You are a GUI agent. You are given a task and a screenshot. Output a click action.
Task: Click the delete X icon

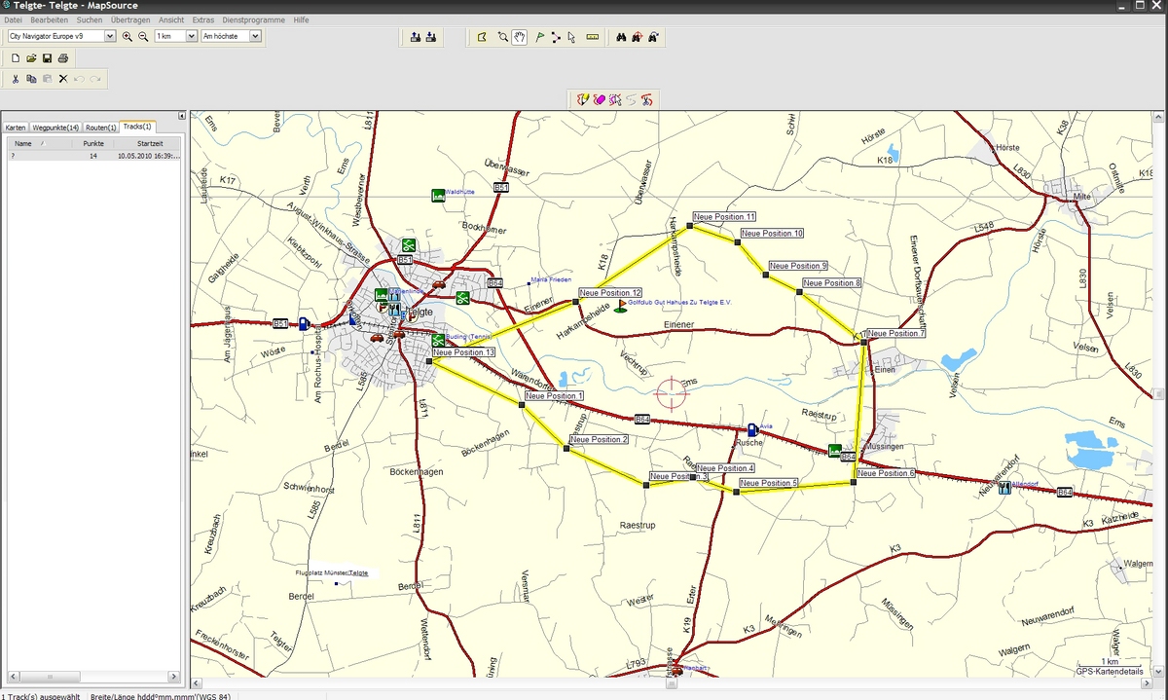[x=63, y=79]
